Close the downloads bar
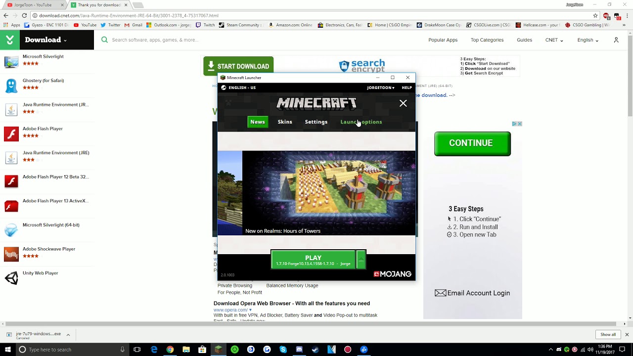Viewport: 633px width, 356px height. [x=627, y=335]
